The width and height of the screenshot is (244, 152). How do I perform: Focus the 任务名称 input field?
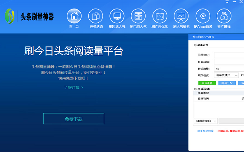(x=229, y=62)
